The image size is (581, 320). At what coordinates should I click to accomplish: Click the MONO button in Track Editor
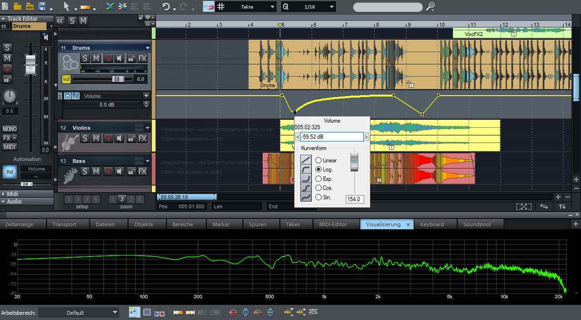10,129
